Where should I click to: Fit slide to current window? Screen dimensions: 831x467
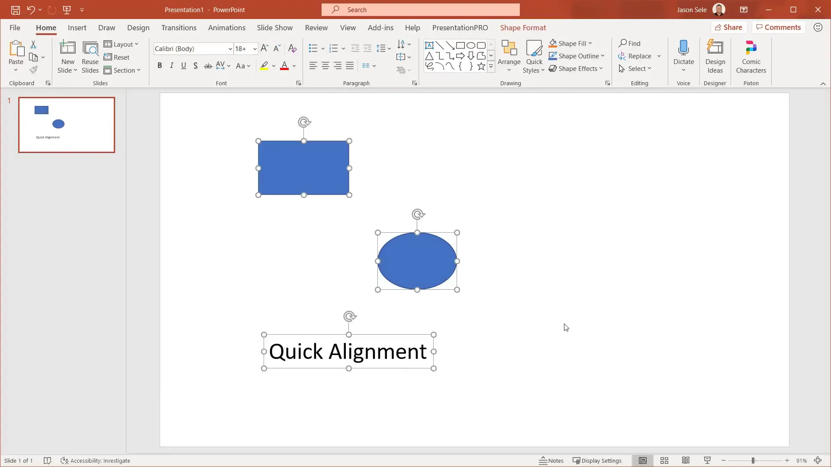tap(818, 461)
